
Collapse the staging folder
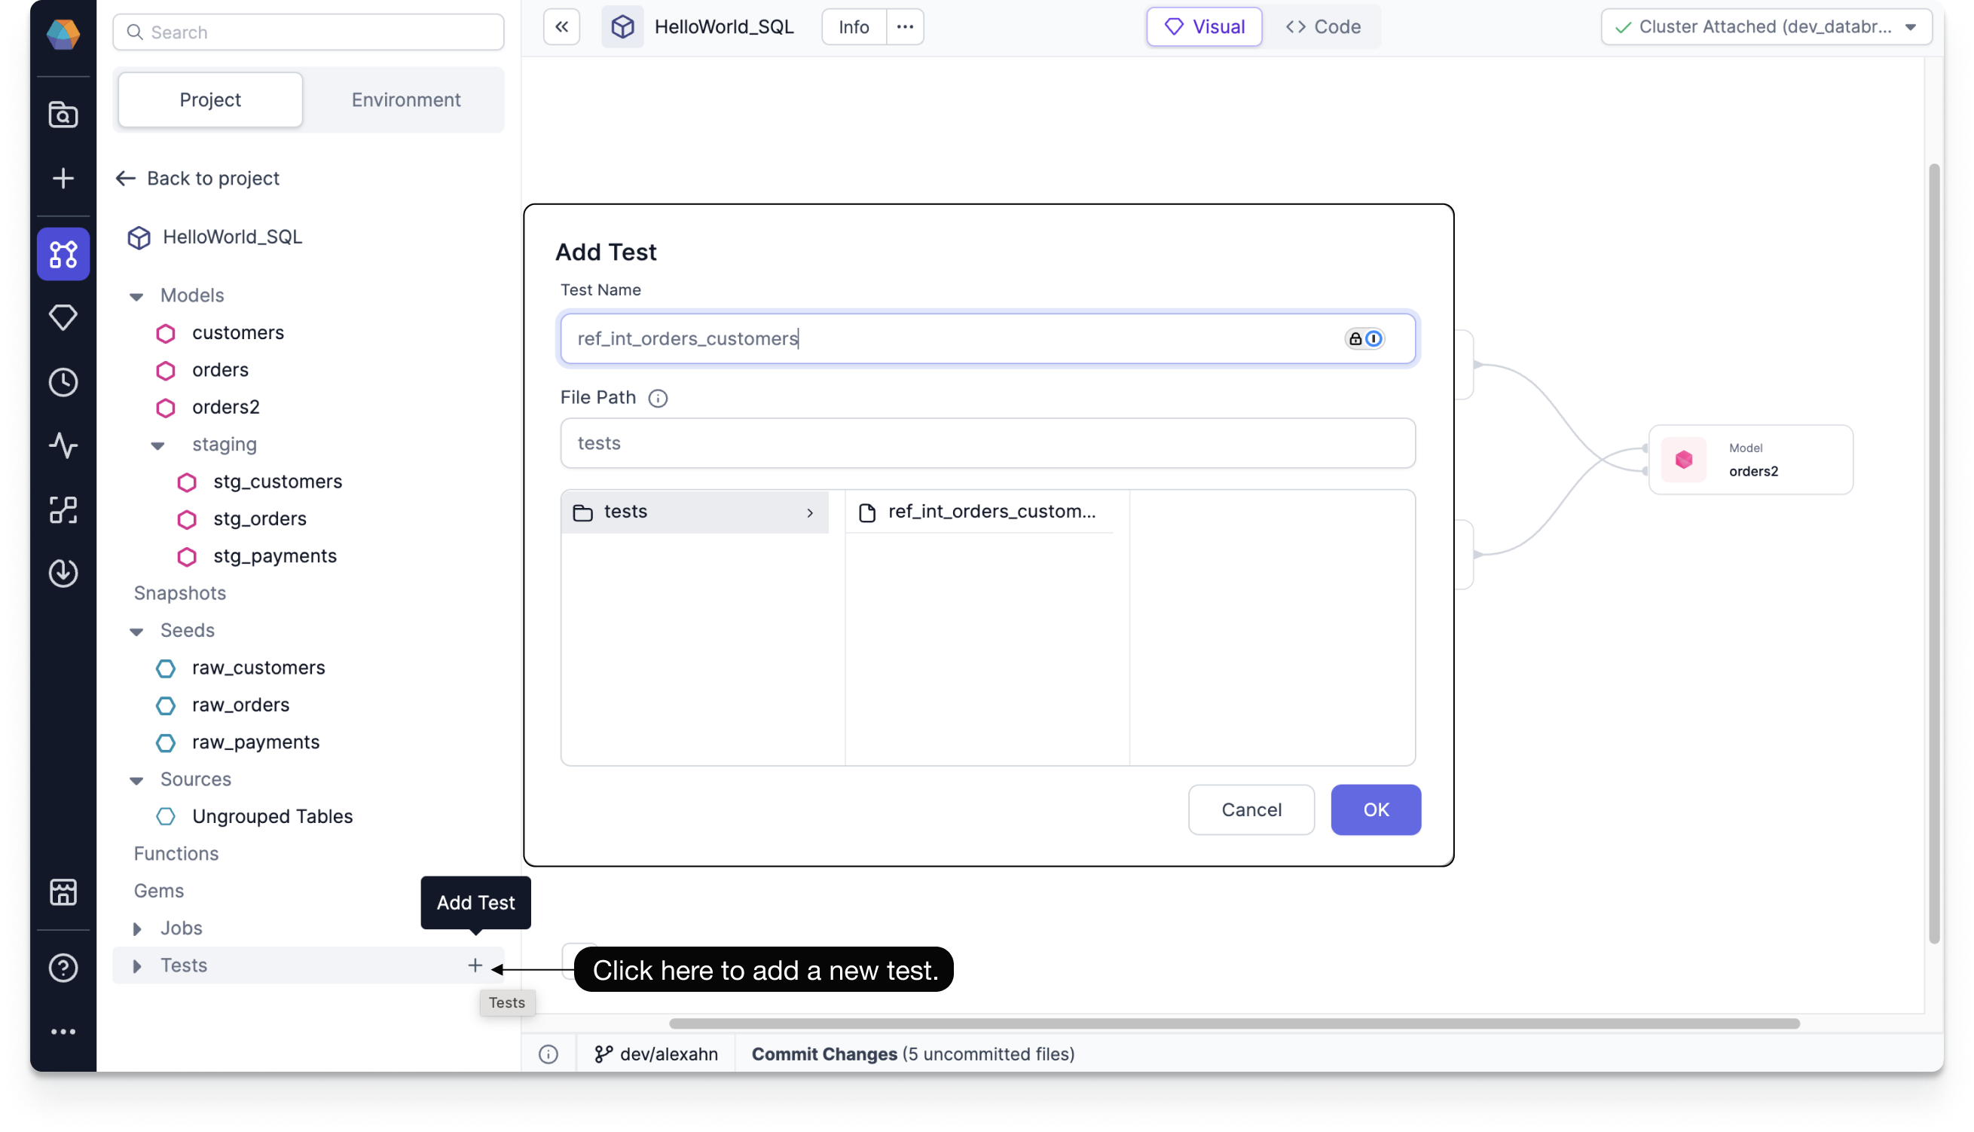point(157,445)
